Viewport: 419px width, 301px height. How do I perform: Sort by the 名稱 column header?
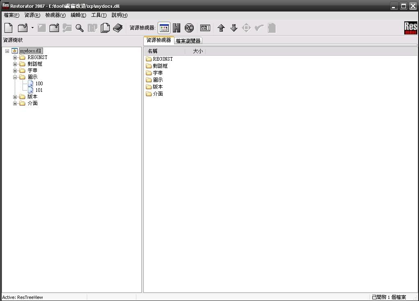pyautogui.click(x=164, y=51)
